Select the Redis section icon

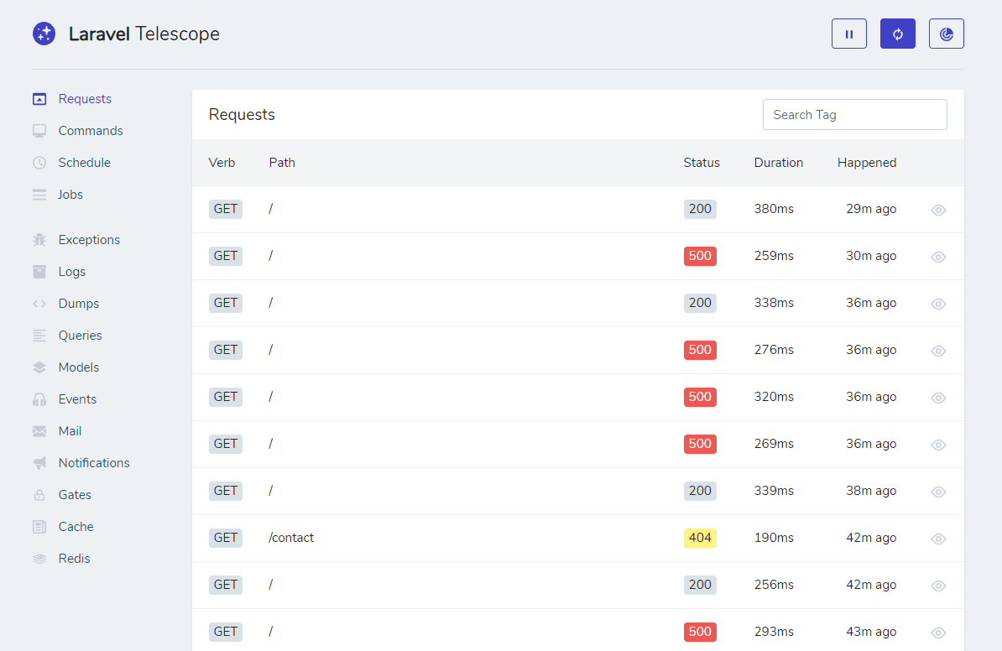pos(39,558)
